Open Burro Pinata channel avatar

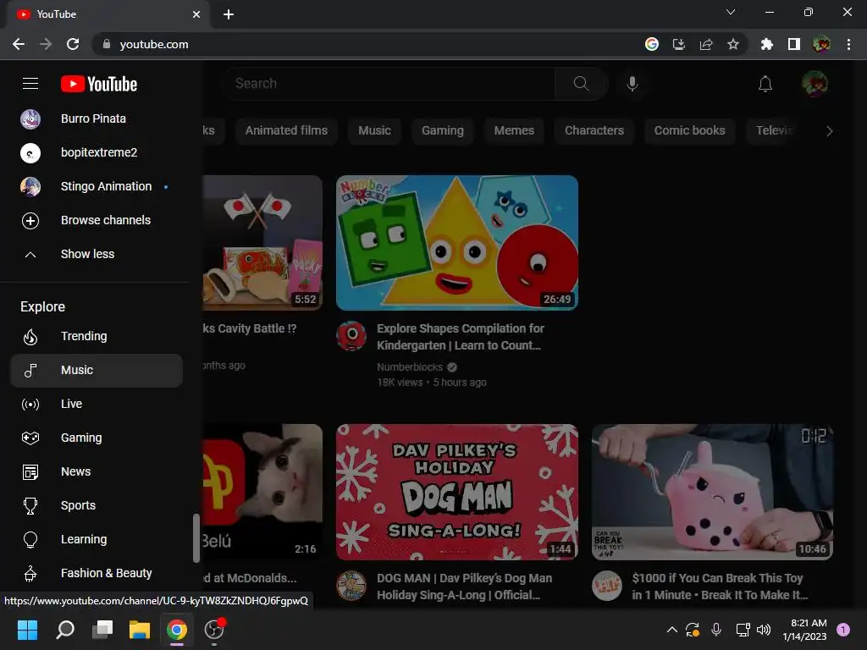click(30, 118)
